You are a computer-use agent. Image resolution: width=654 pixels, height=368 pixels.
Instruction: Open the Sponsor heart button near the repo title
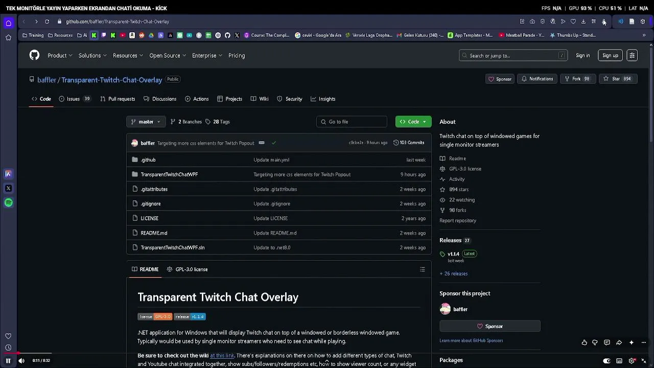[x=500, y=79]
